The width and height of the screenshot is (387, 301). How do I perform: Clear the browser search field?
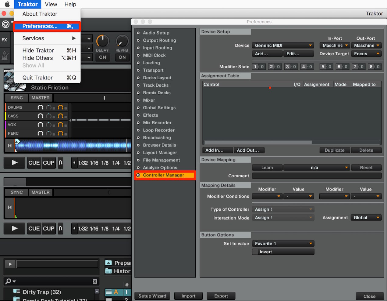click(95, 281)
